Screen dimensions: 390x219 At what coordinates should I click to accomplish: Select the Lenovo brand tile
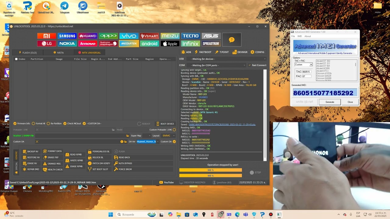[88, 43]
